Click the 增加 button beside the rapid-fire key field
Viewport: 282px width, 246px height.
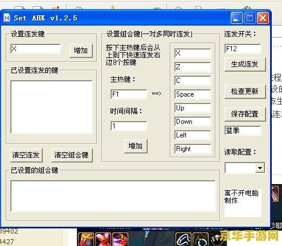pyautogui.click(x=81, y=51)
